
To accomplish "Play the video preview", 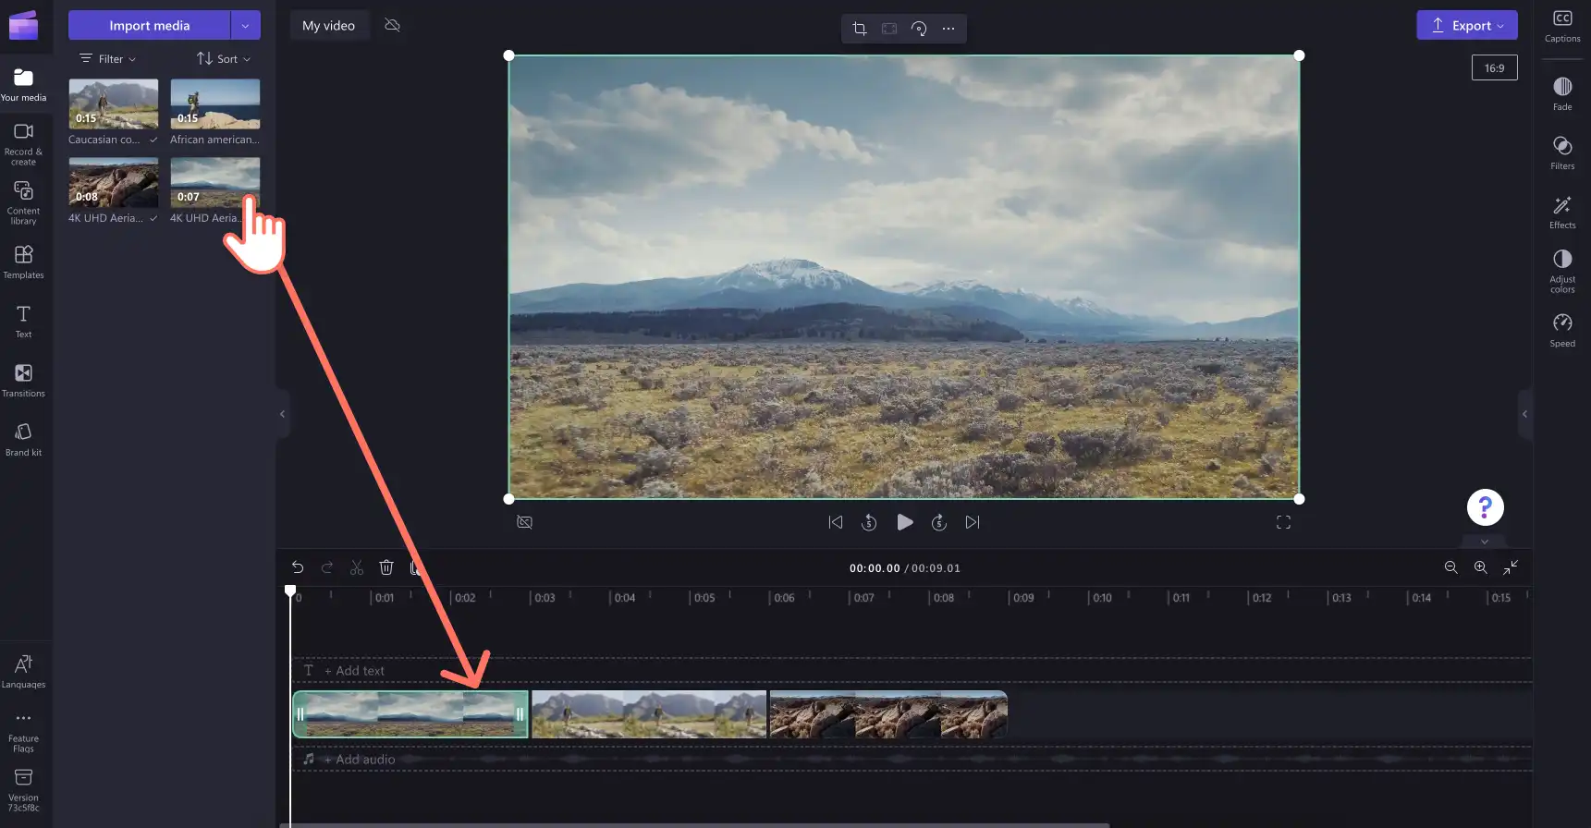I will [904, 522].
